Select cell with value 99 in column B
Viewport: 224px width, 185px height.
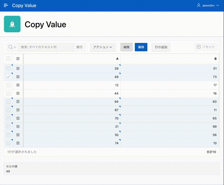(x=170, y=127)
